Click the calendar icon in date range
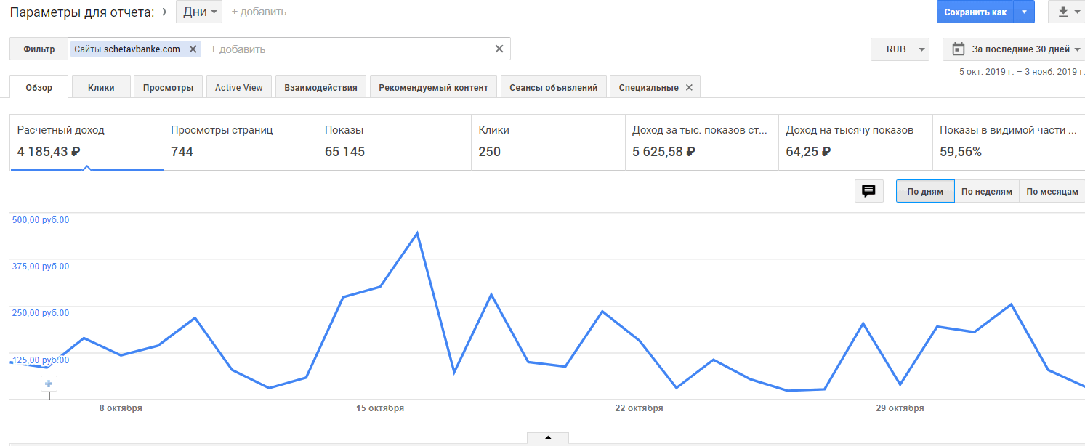The width and height of the screenshot is (1085, 446). (959, 49)
